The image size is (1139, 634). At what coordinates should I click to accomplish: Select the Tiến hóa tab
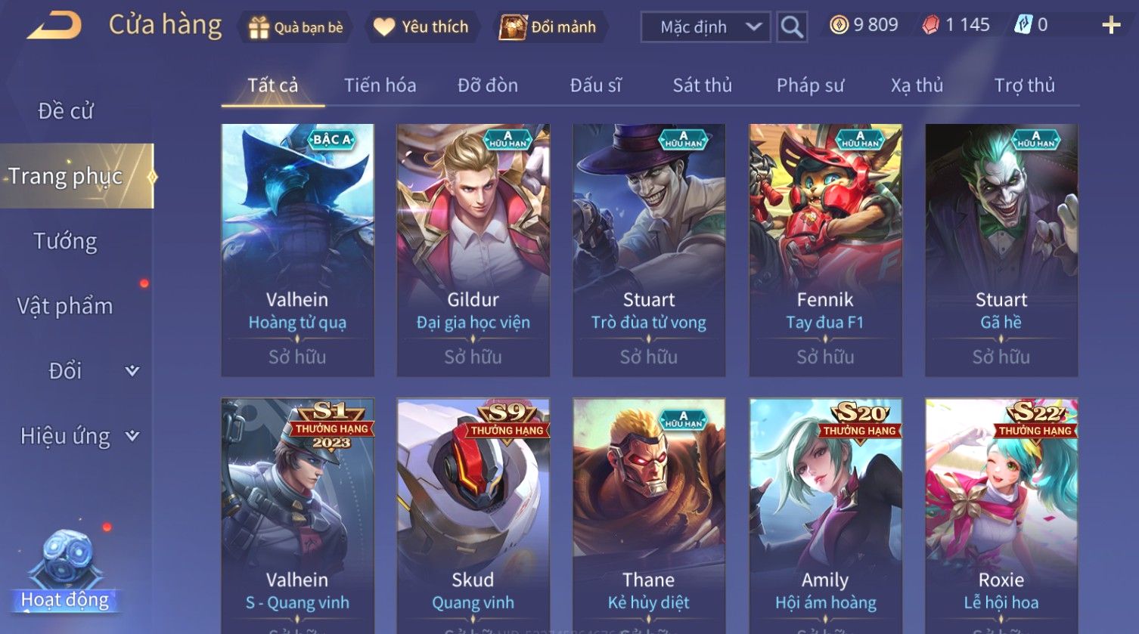(380, 85)
